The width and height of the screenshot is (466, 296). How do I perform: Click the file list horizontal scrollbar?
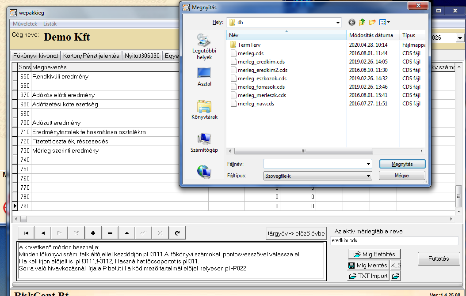(x=303, y=151)
